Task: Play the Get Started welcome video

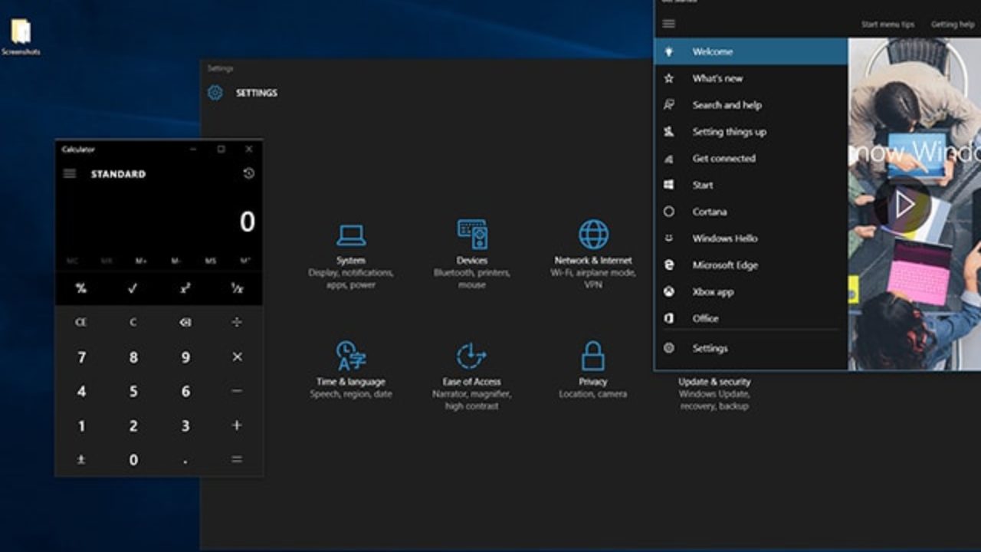Action: click(x=904, y=203)
